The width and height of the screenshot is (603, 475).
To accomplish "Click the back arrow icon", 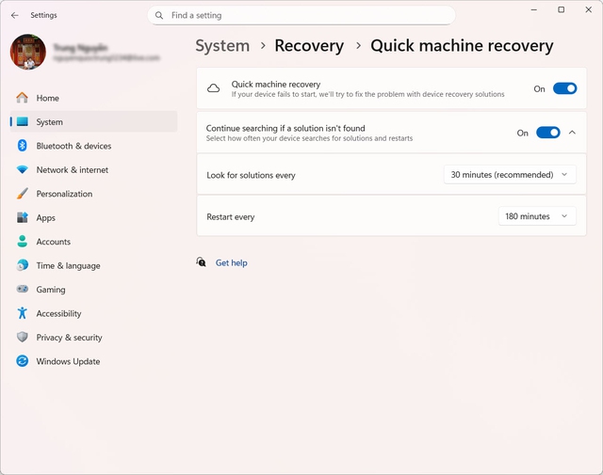I will 15,15.
